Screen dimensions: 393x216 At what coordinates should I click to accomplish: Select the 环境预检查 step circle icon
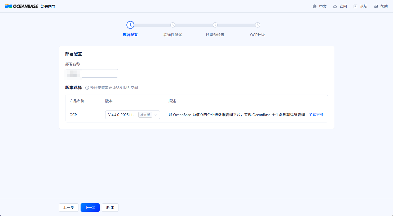point(215,25)
